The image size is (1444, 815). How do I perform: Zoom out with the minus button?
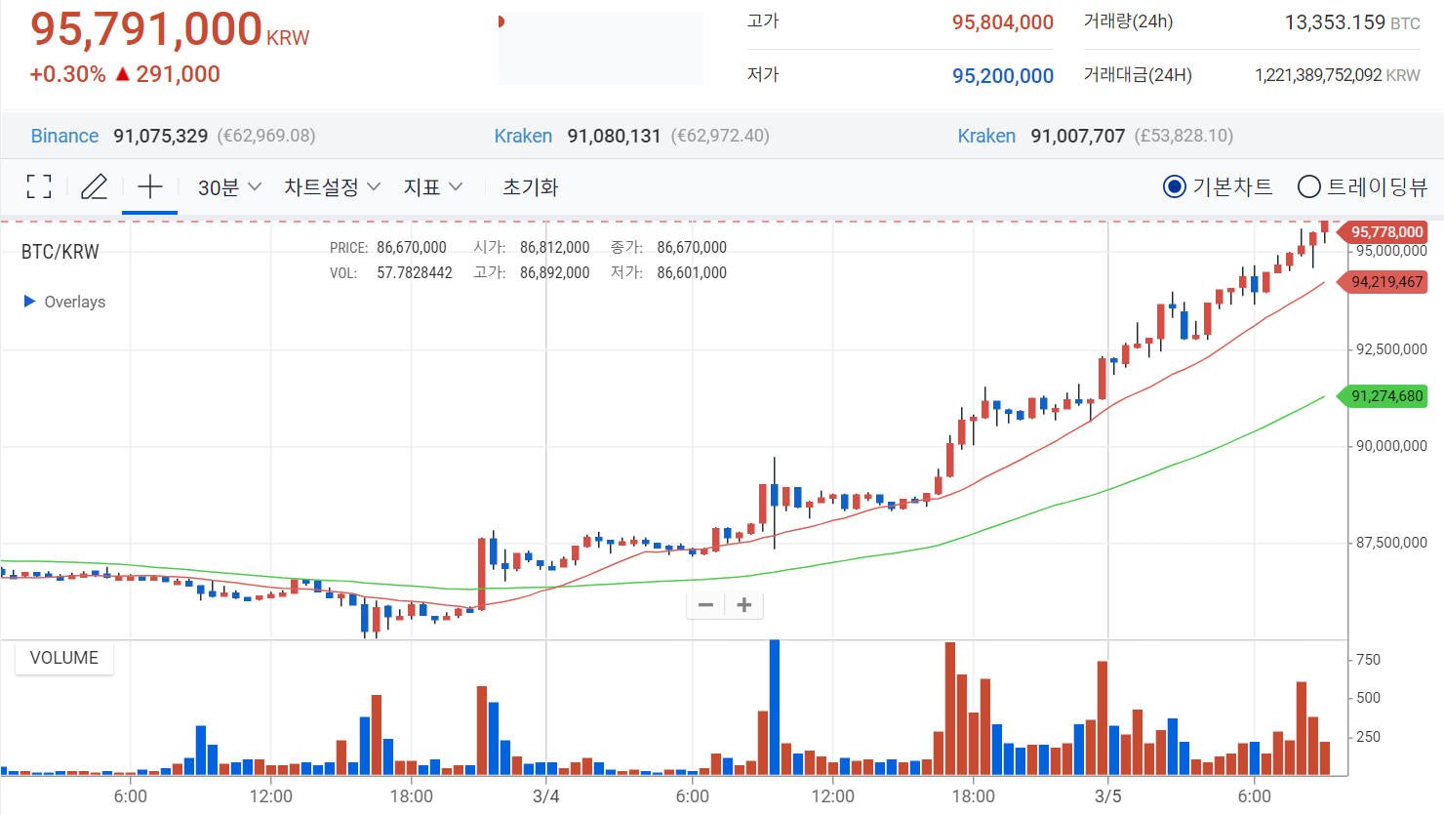click(x=705, y=605)
